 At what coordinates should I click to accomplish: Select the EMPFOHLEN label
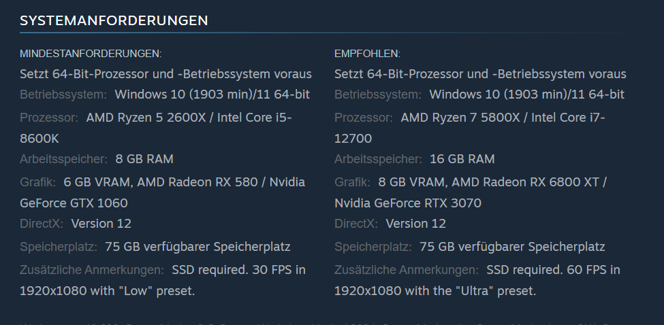367,54
